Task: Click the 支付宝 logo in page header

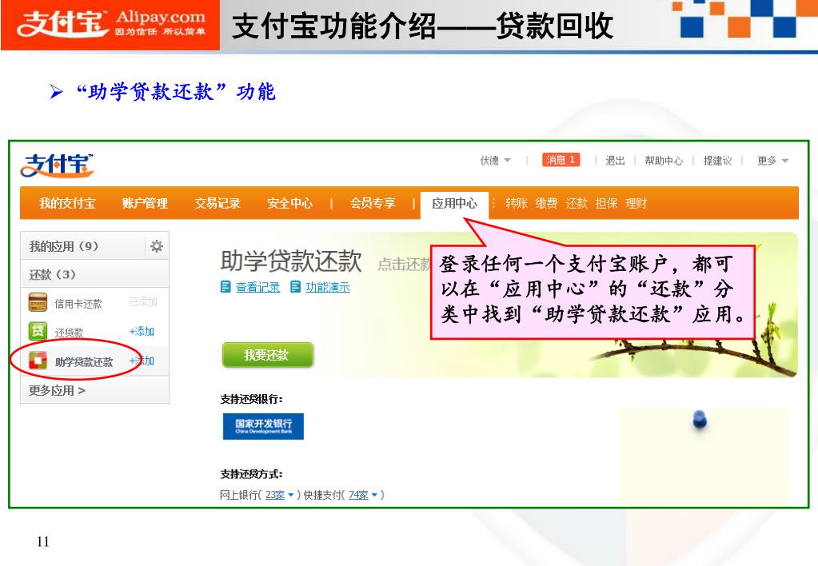Action: coord(57,165)
